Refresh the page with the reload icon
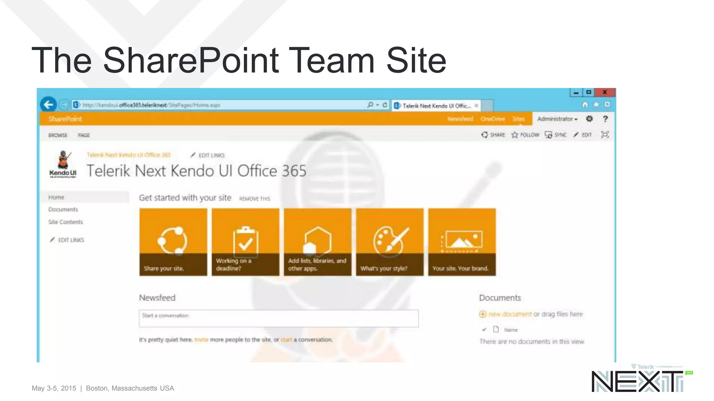714x401 pixels. (385, 105)
